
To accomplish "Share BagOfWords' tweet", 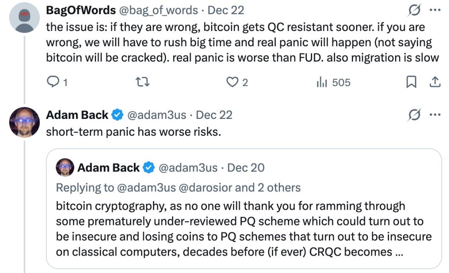I will 435,82.
